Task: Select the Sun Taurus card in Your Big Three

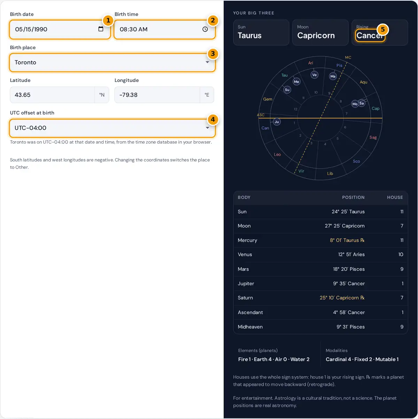Action: coord(261,32)
